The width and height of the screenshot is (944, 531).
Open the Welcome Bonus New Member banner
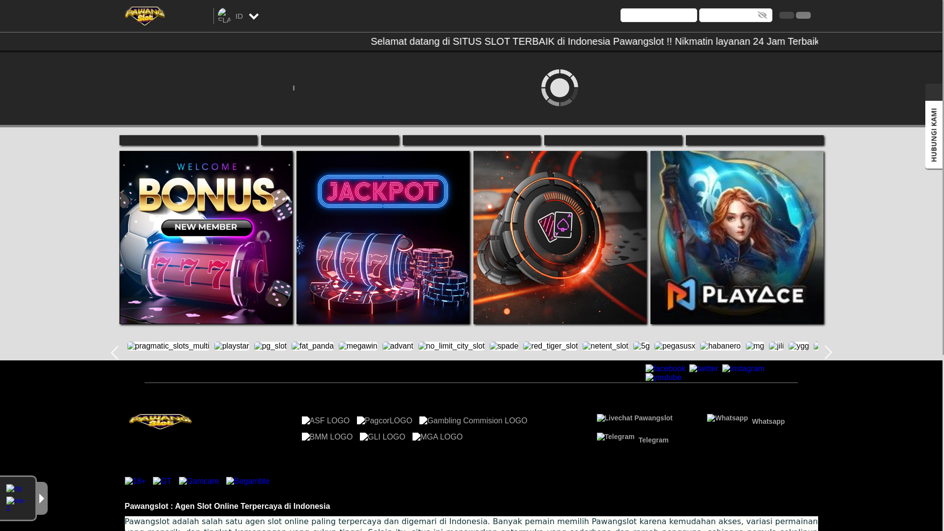coord(206,237)
